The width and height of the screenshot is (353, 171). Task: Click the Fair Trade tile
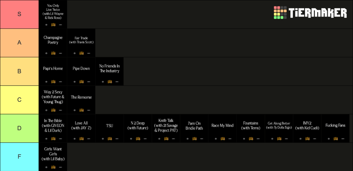click(81, 43)
